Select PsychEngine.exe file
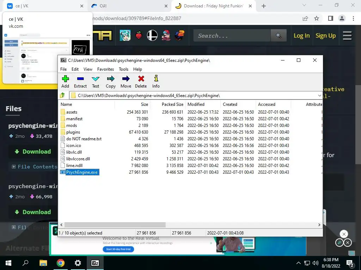 click(82, 172)
